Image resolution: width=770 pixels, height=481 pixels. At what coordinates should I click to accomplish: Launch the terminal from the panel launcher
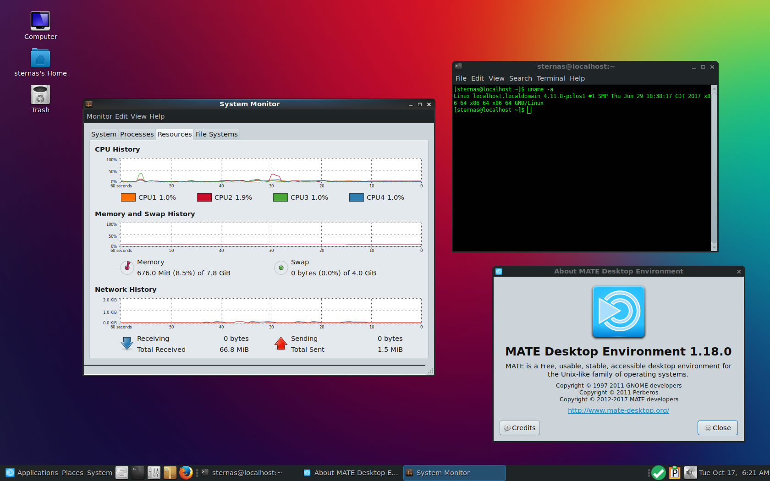point(138,473)
